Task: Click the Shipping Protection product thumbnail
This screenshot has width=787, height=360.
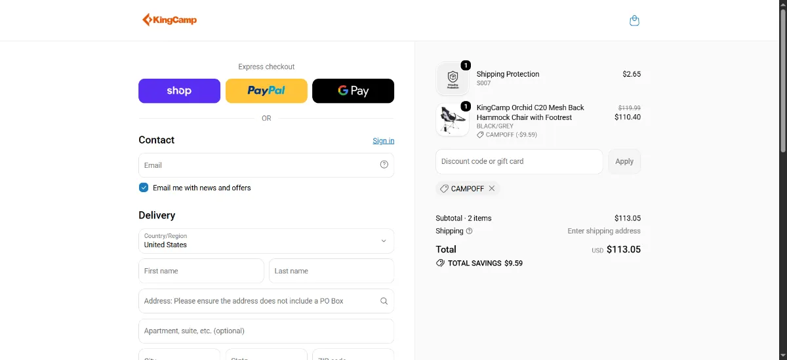Action: click(x=453, y=79)
